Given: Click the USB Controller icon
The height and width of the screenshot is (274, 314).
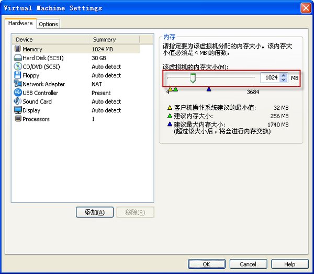Looking at the screenshot, I should (18, 93).
